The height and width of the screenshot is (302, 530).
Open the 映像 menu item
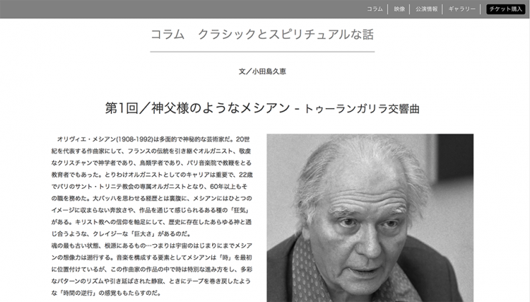399,9
